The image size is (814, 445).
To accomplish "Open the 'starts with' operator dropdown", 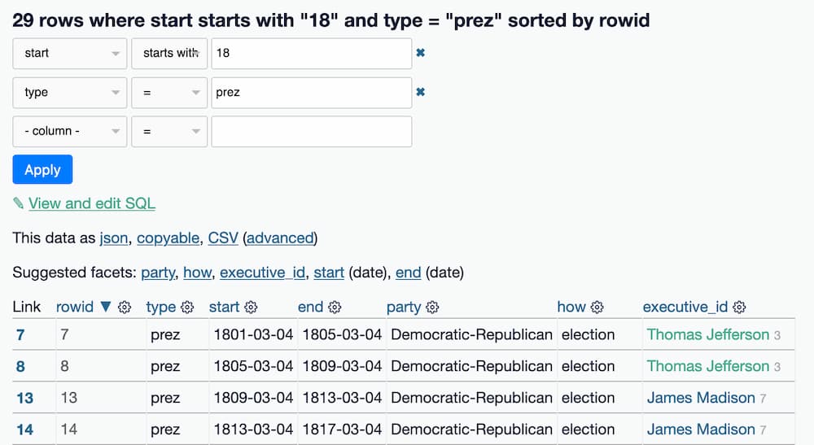I will (170, 54).
